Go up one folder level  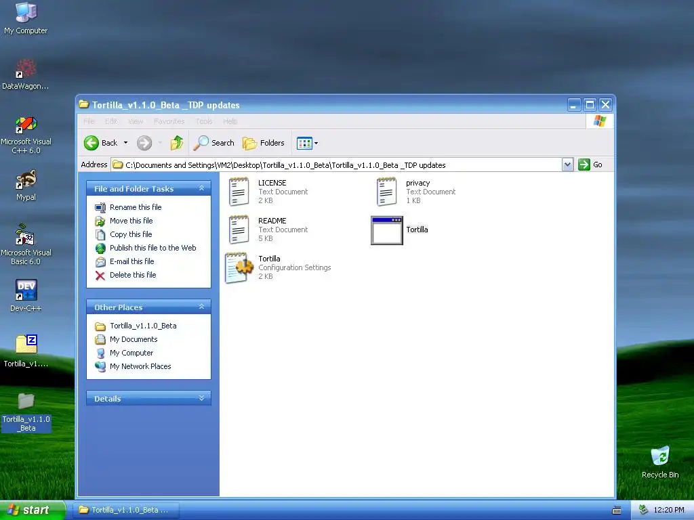pos(177,143)
